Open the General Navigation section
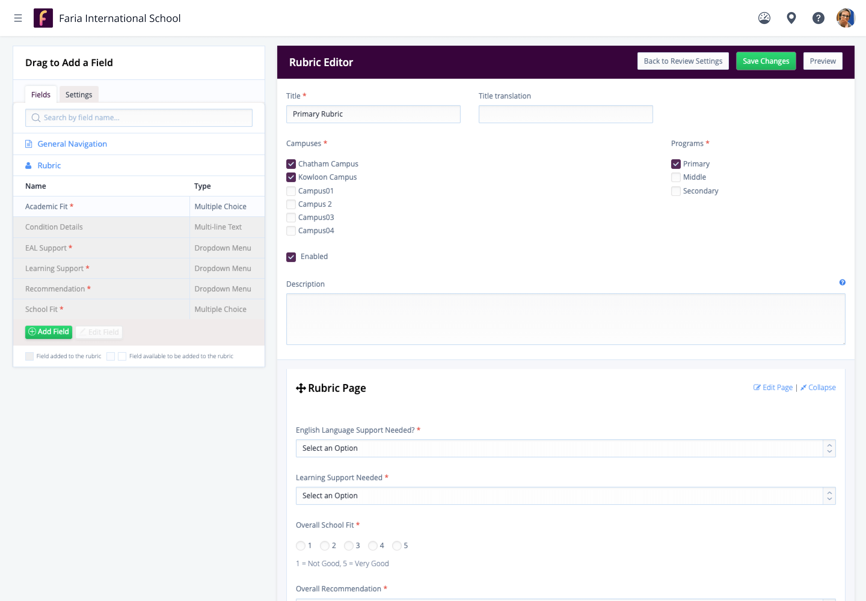Screen dimensions: 866x601 point(72,144)
